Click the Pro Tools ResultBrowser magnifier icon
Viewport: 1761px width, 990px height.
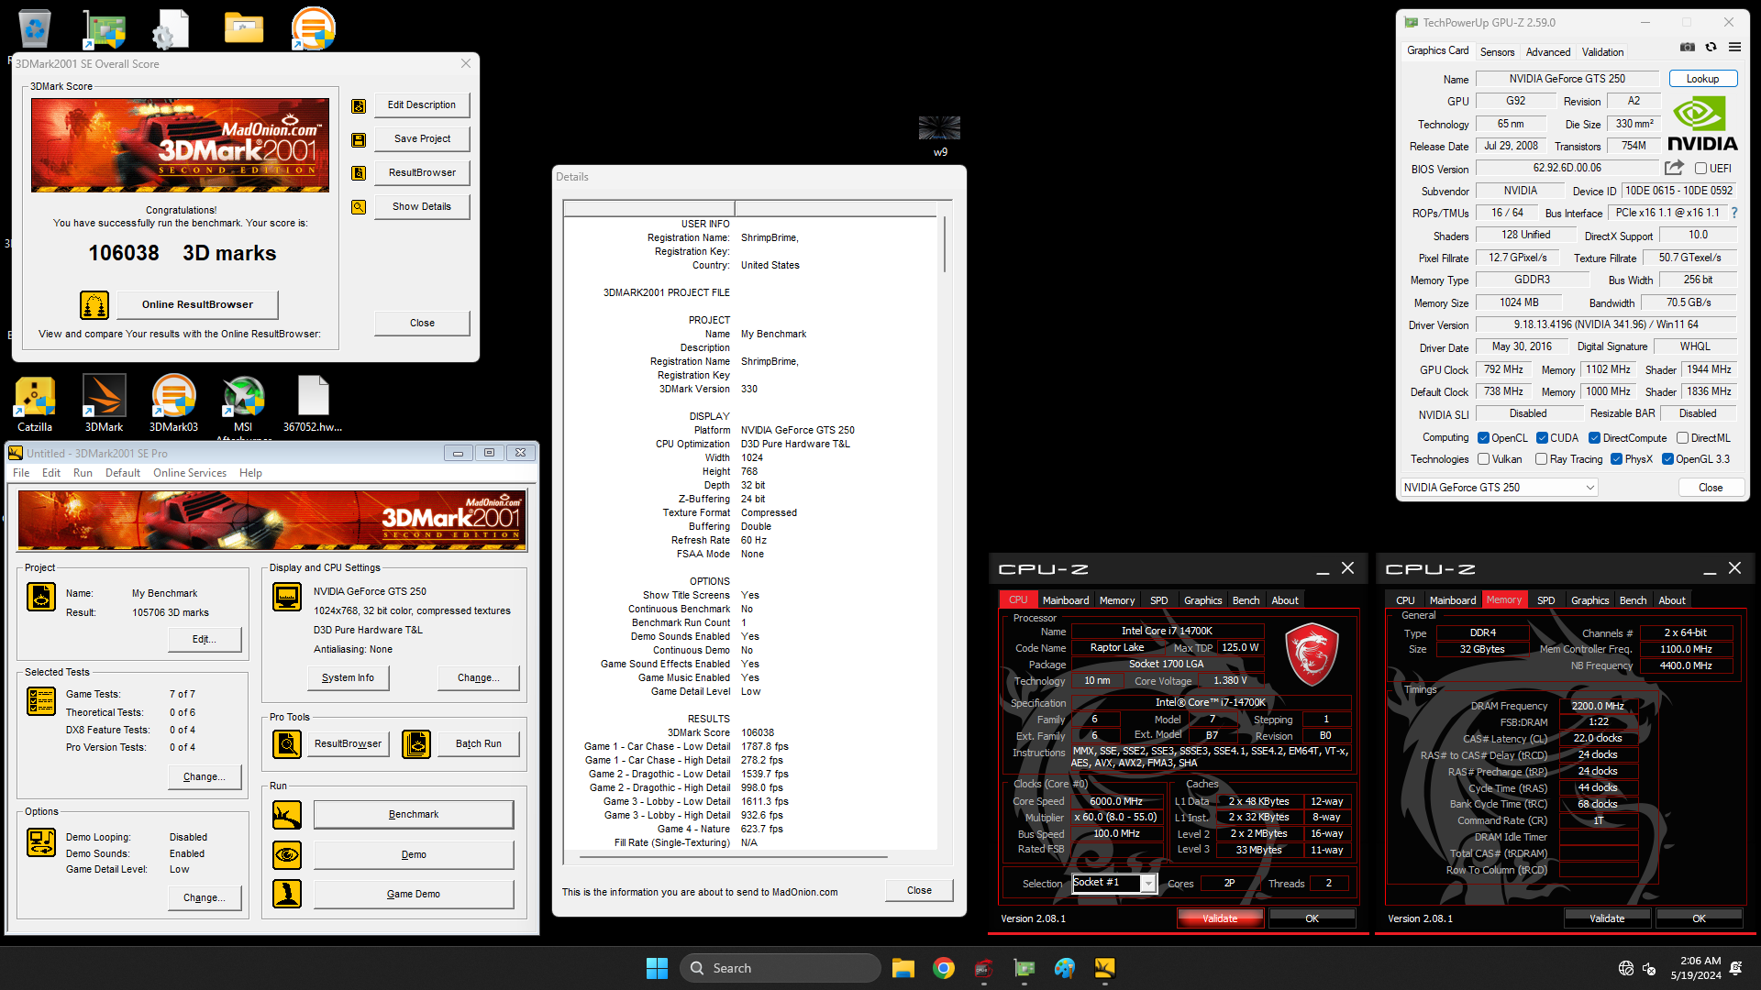287,744
